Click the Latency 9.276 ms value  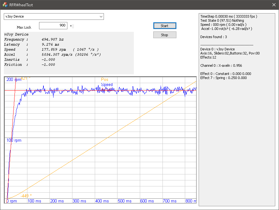click(50, 44)
